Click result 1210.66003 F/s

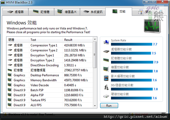74,95
